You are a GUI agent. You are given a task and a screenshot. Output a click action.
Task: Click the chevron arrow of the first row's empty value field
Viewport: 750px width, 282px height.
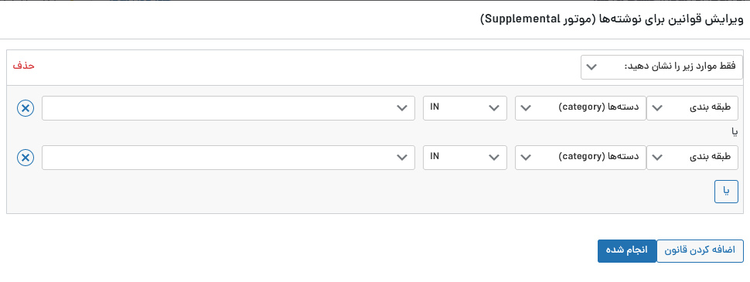[x=402, y=108]
